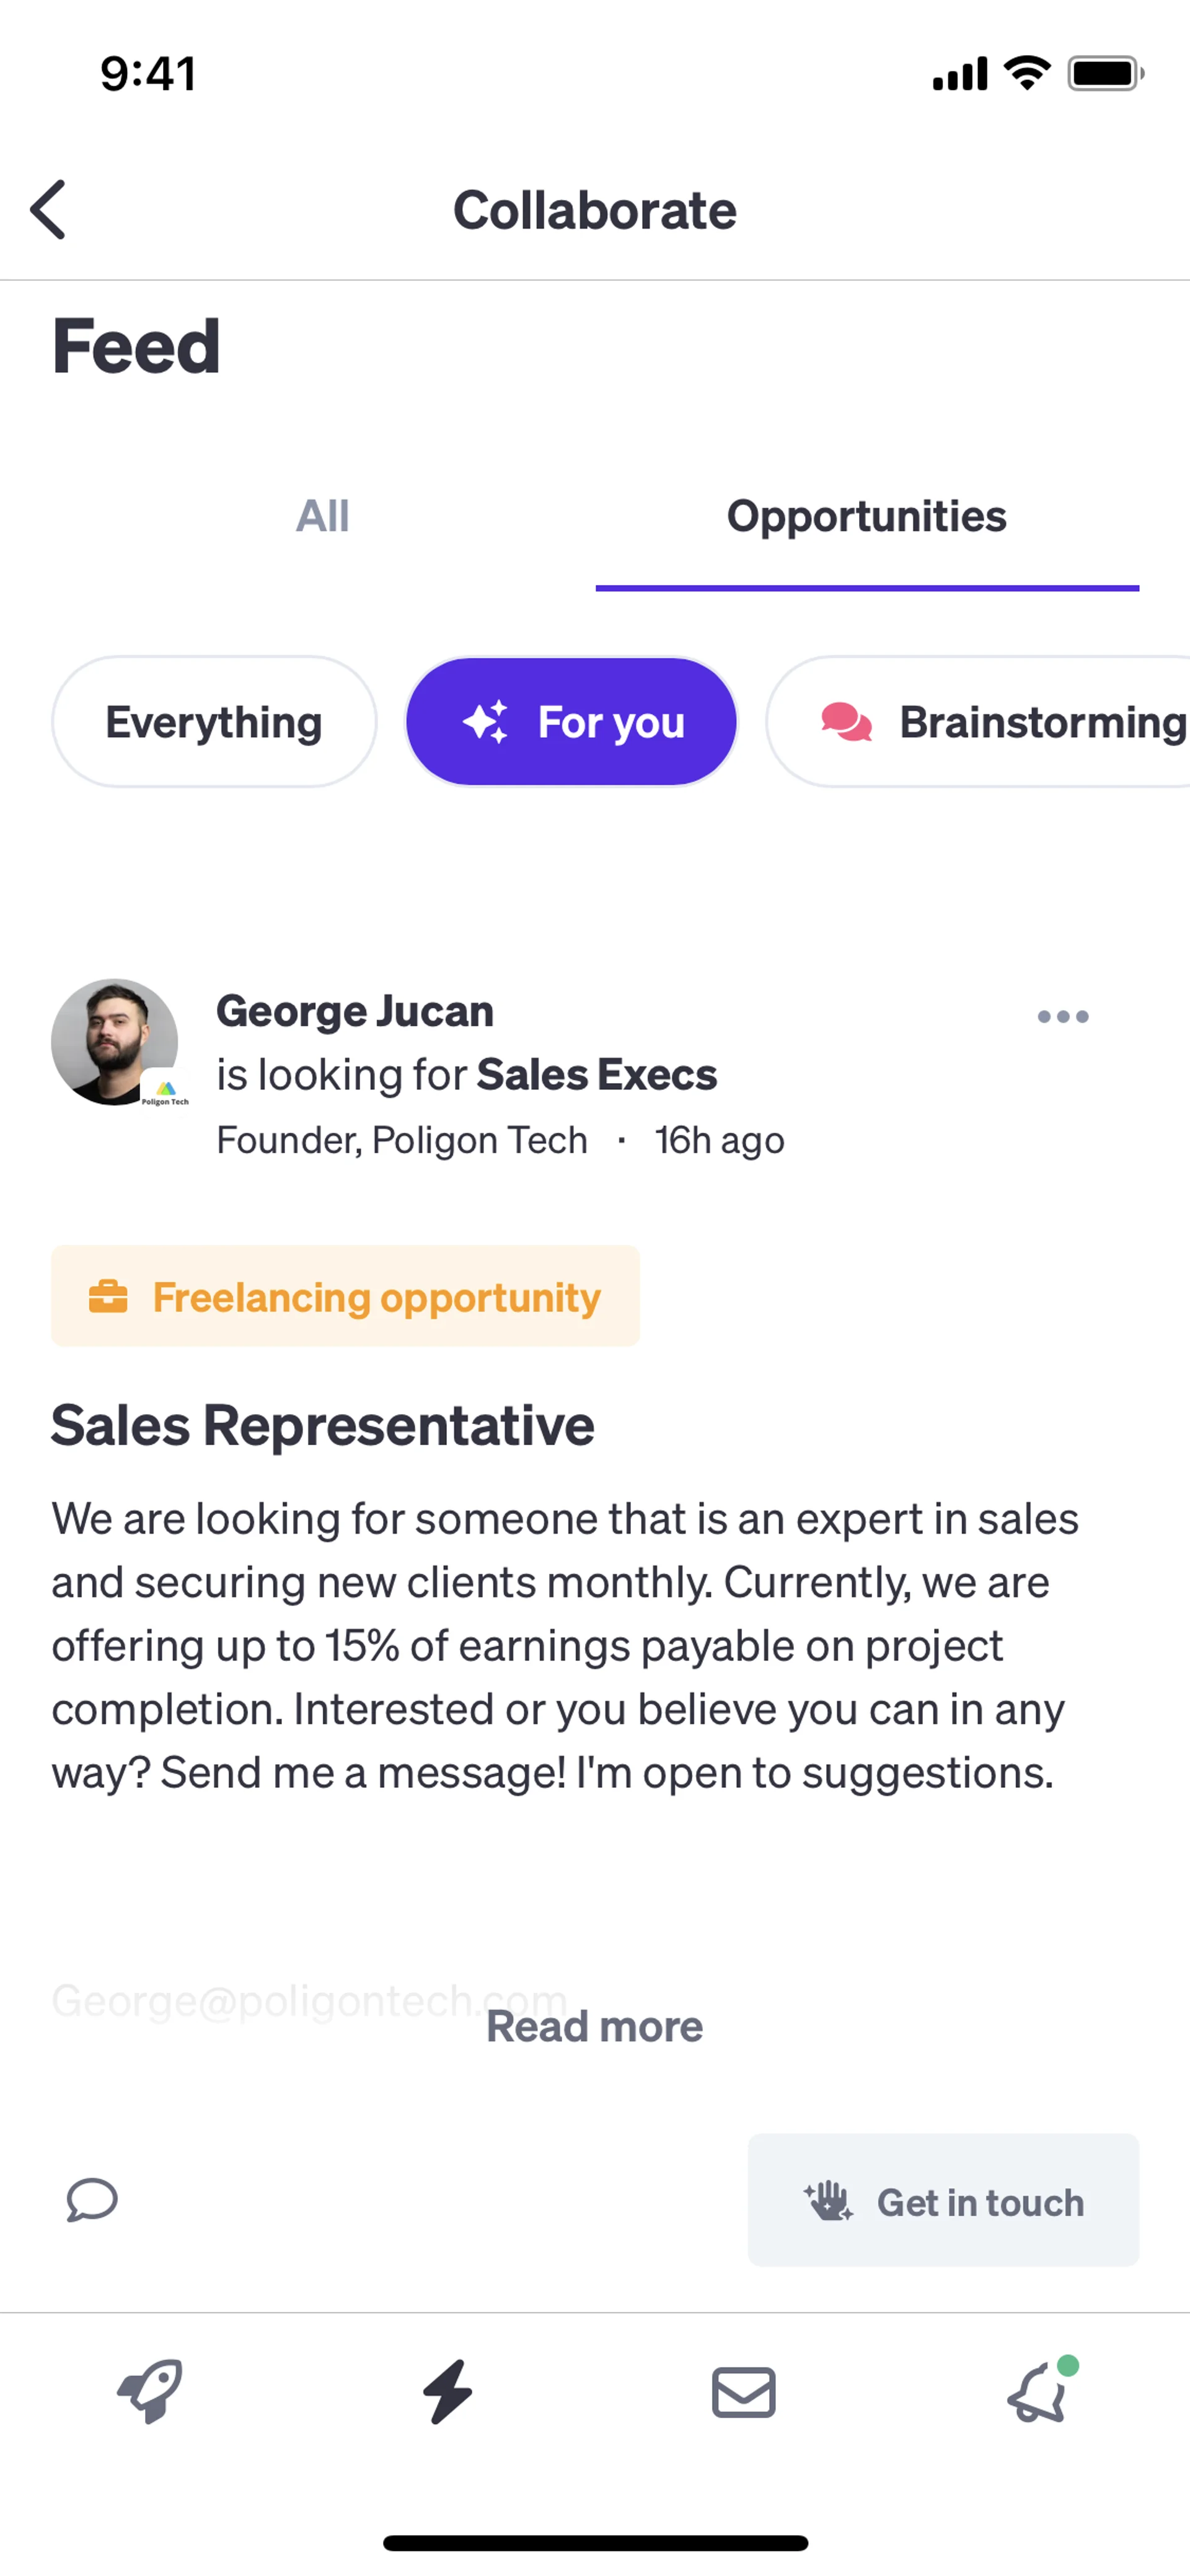Tap the briefcase icon in Freelancing badge

coord(108,1297)
